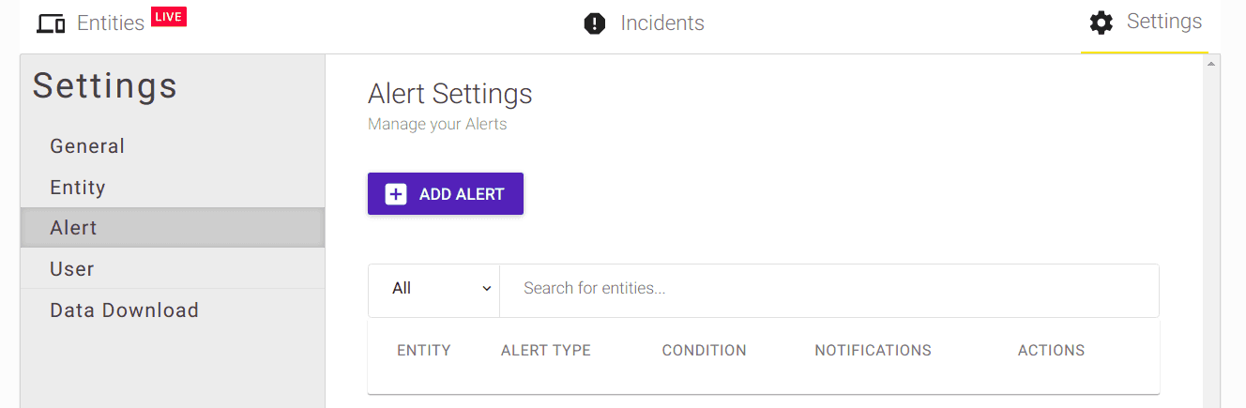Click the NOTIFICATIONS column header
Viewport: 1246px width, 408px height.
click(873, 351)
